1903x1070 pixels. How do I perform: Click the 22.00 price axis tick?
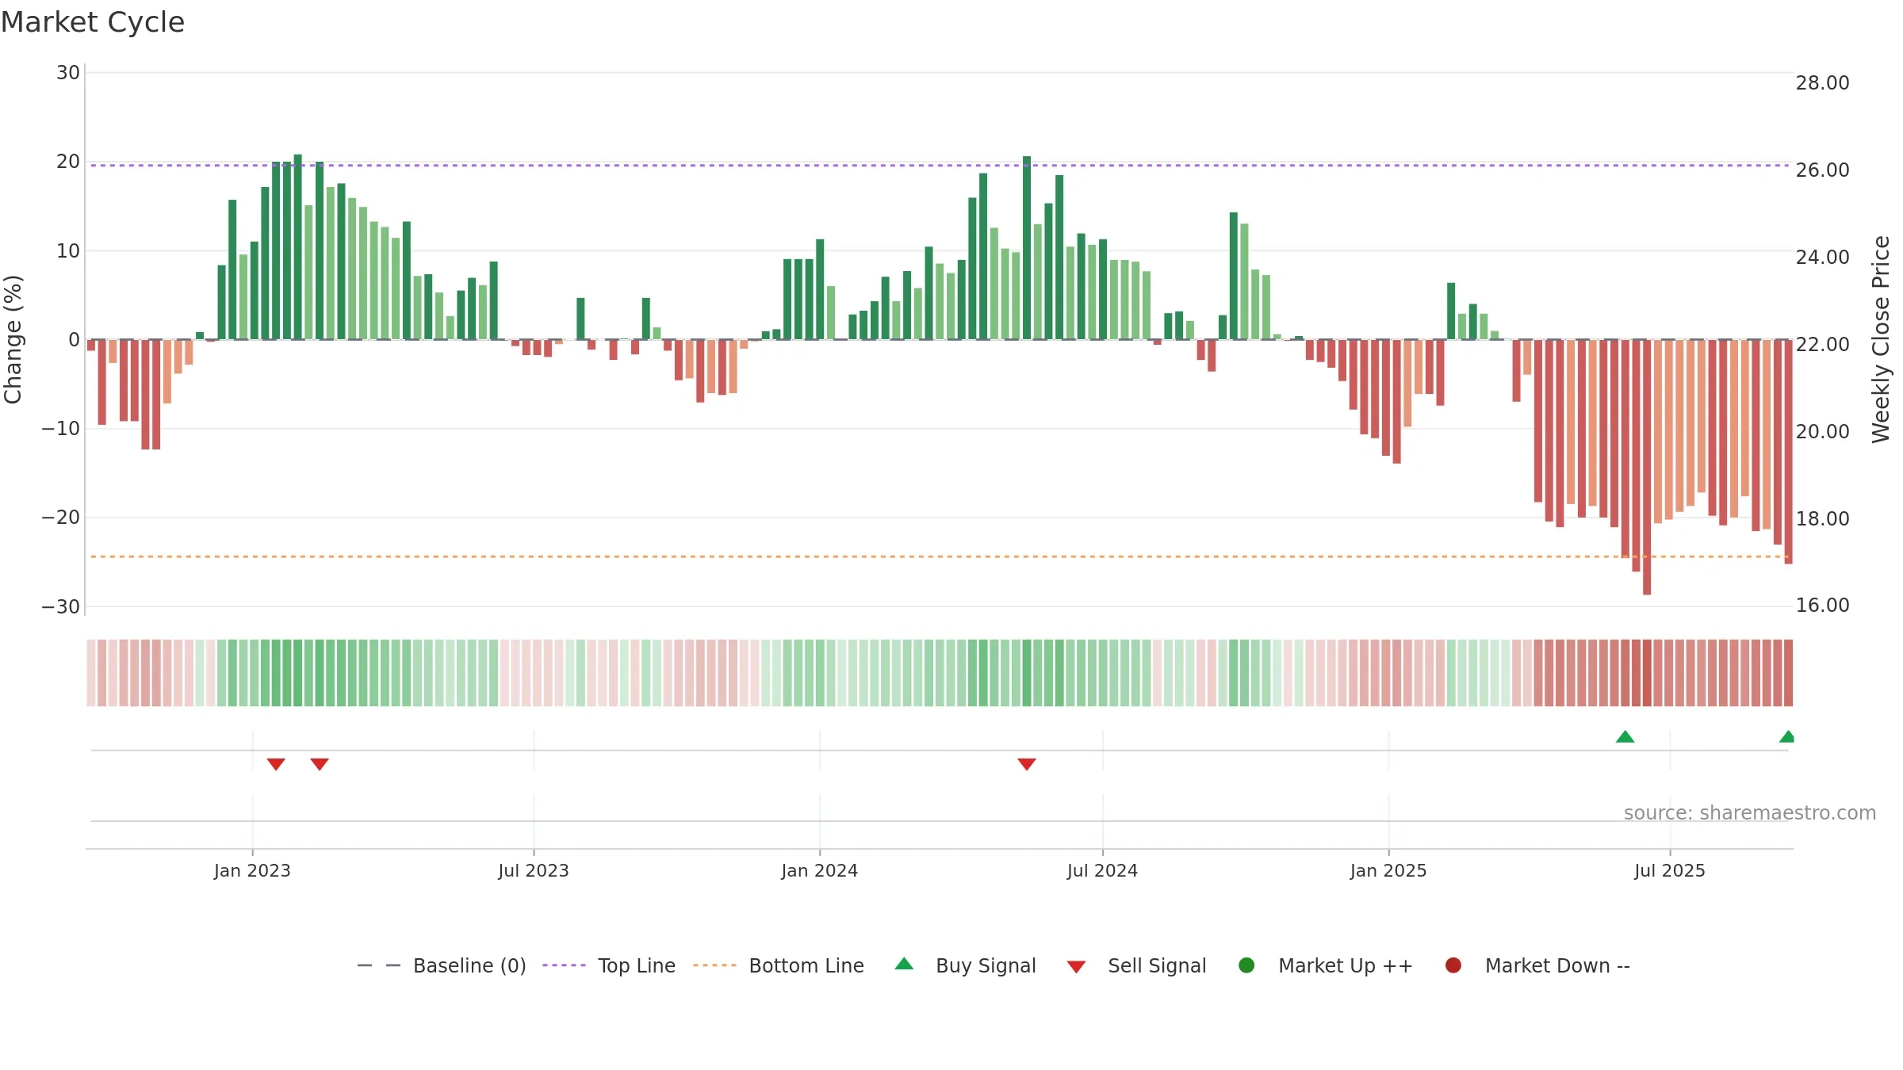click(x=1822, y=345)
